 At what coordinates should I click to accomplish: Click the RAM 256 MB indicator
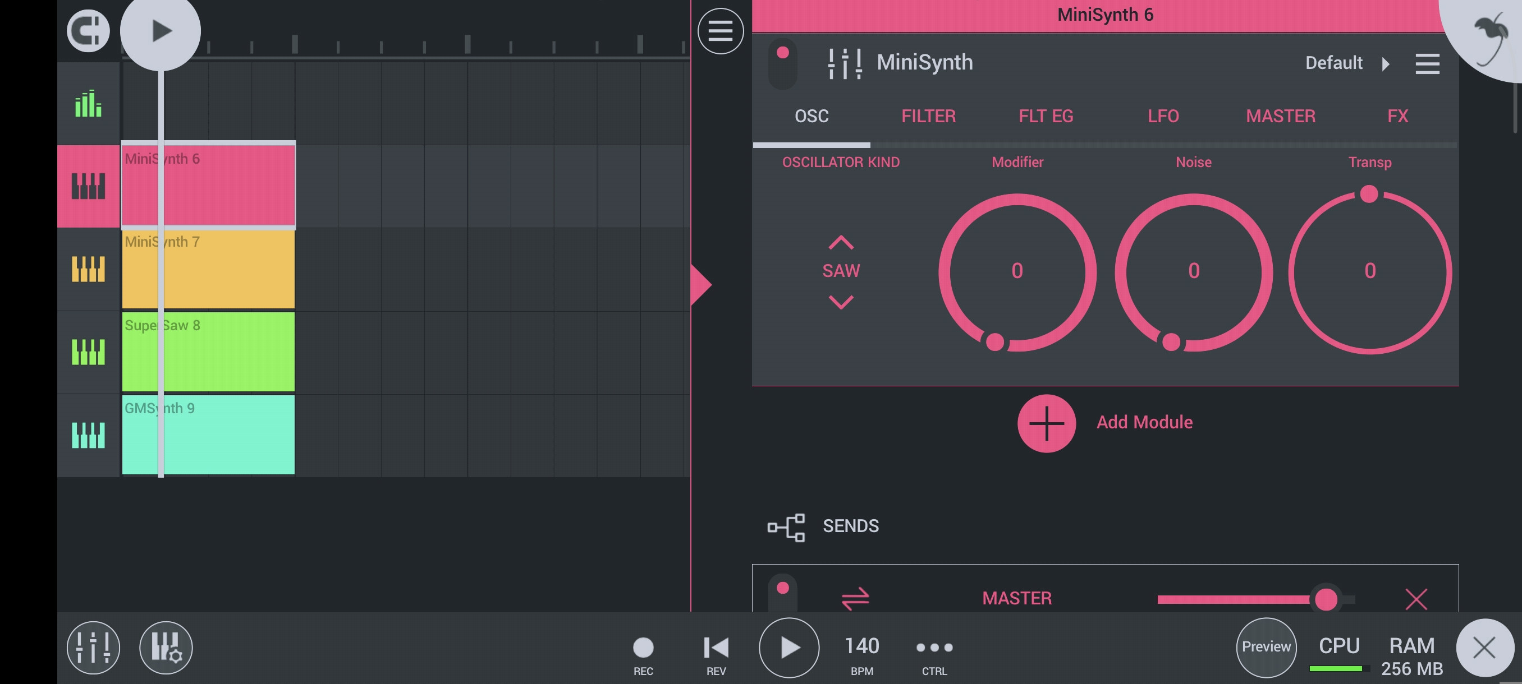(1411, 657)
